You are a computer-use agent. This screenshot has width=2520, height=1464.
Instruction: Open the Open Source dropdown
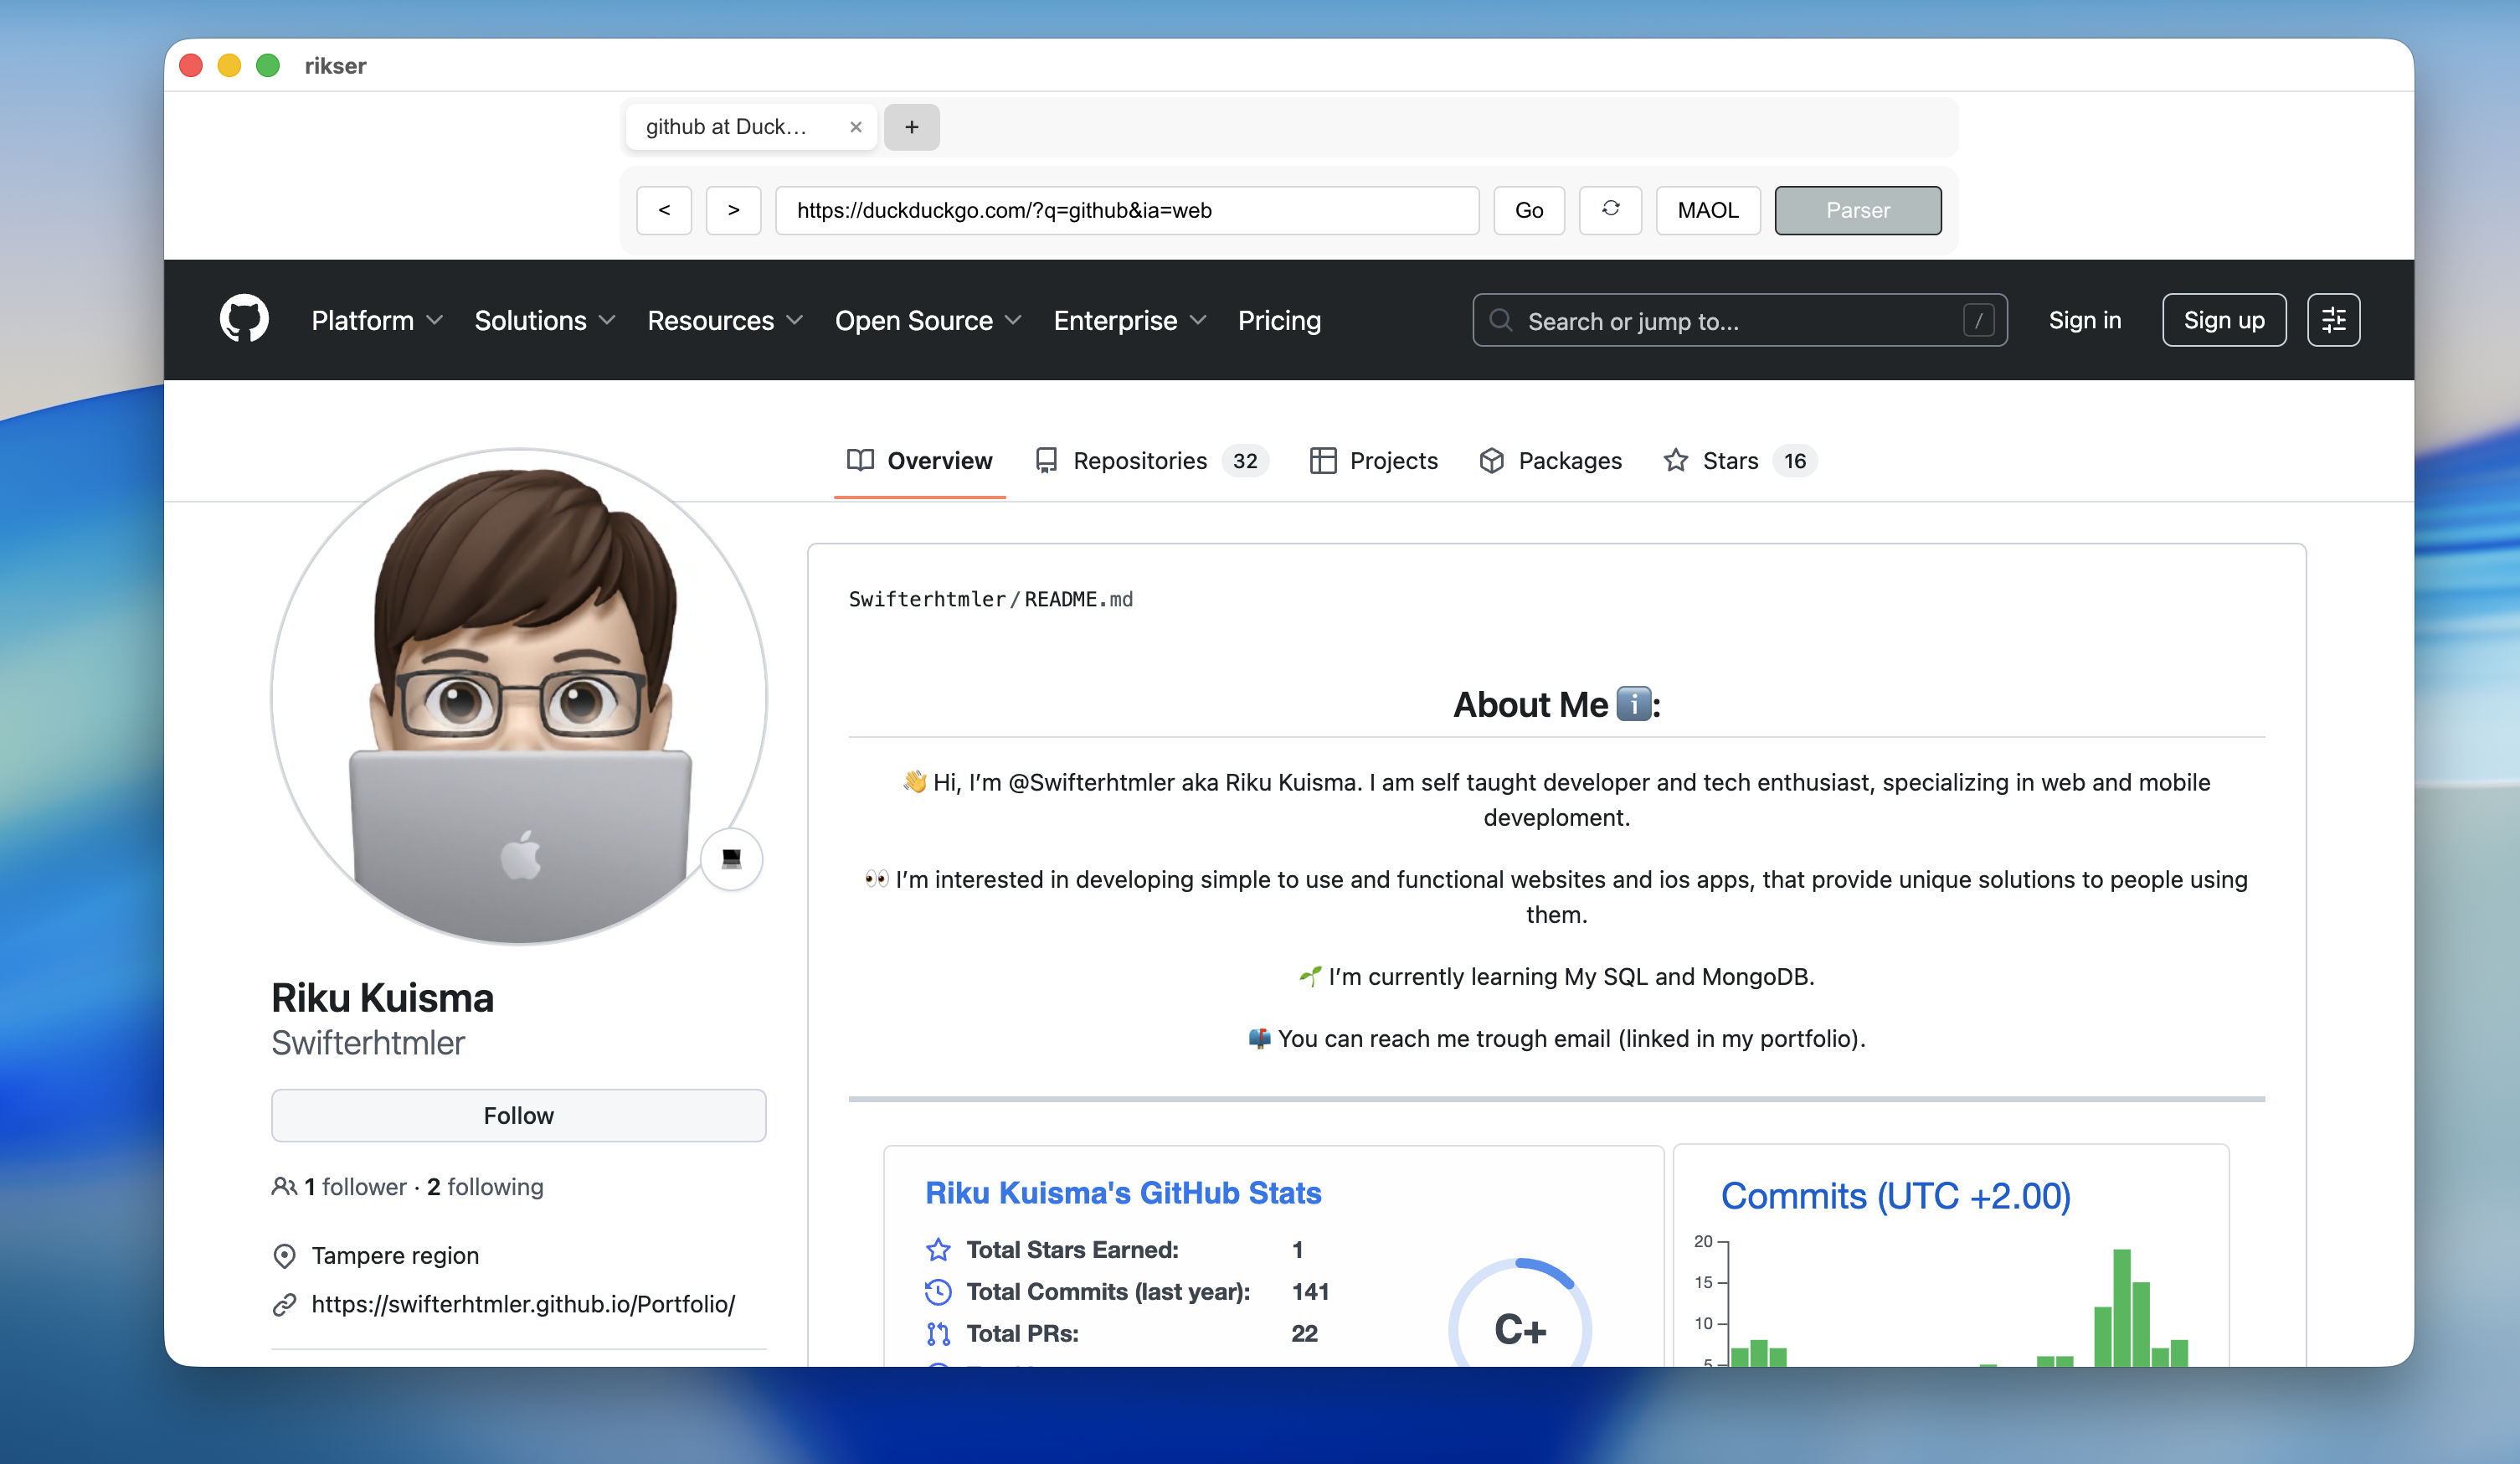(927, 320)
